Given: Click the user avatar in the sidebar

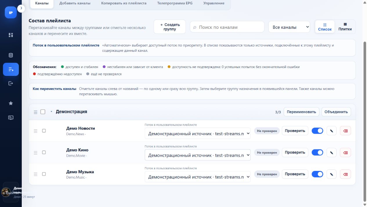Looking at the screenshot, I should [x=6, y=192].
